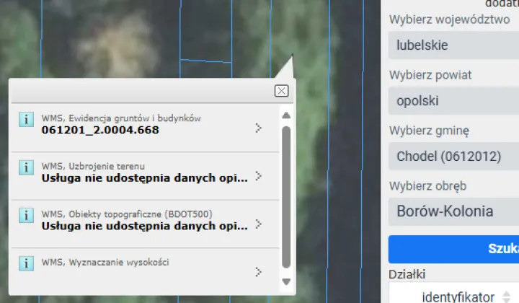Screen dimensions: 519x303
Task: Click WMS, Ewidencja gruntów i budynków label
Action: (x=121, y=118)
